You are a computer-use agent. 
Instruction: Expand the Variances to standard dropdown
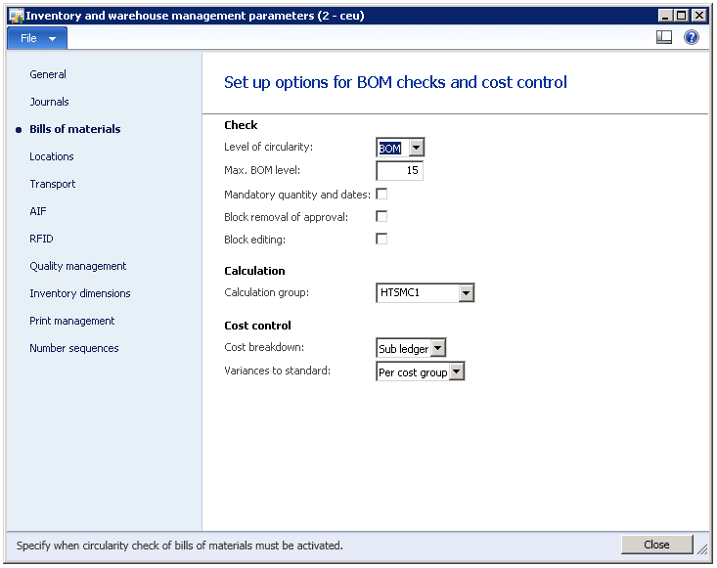[x=457, y=371]
